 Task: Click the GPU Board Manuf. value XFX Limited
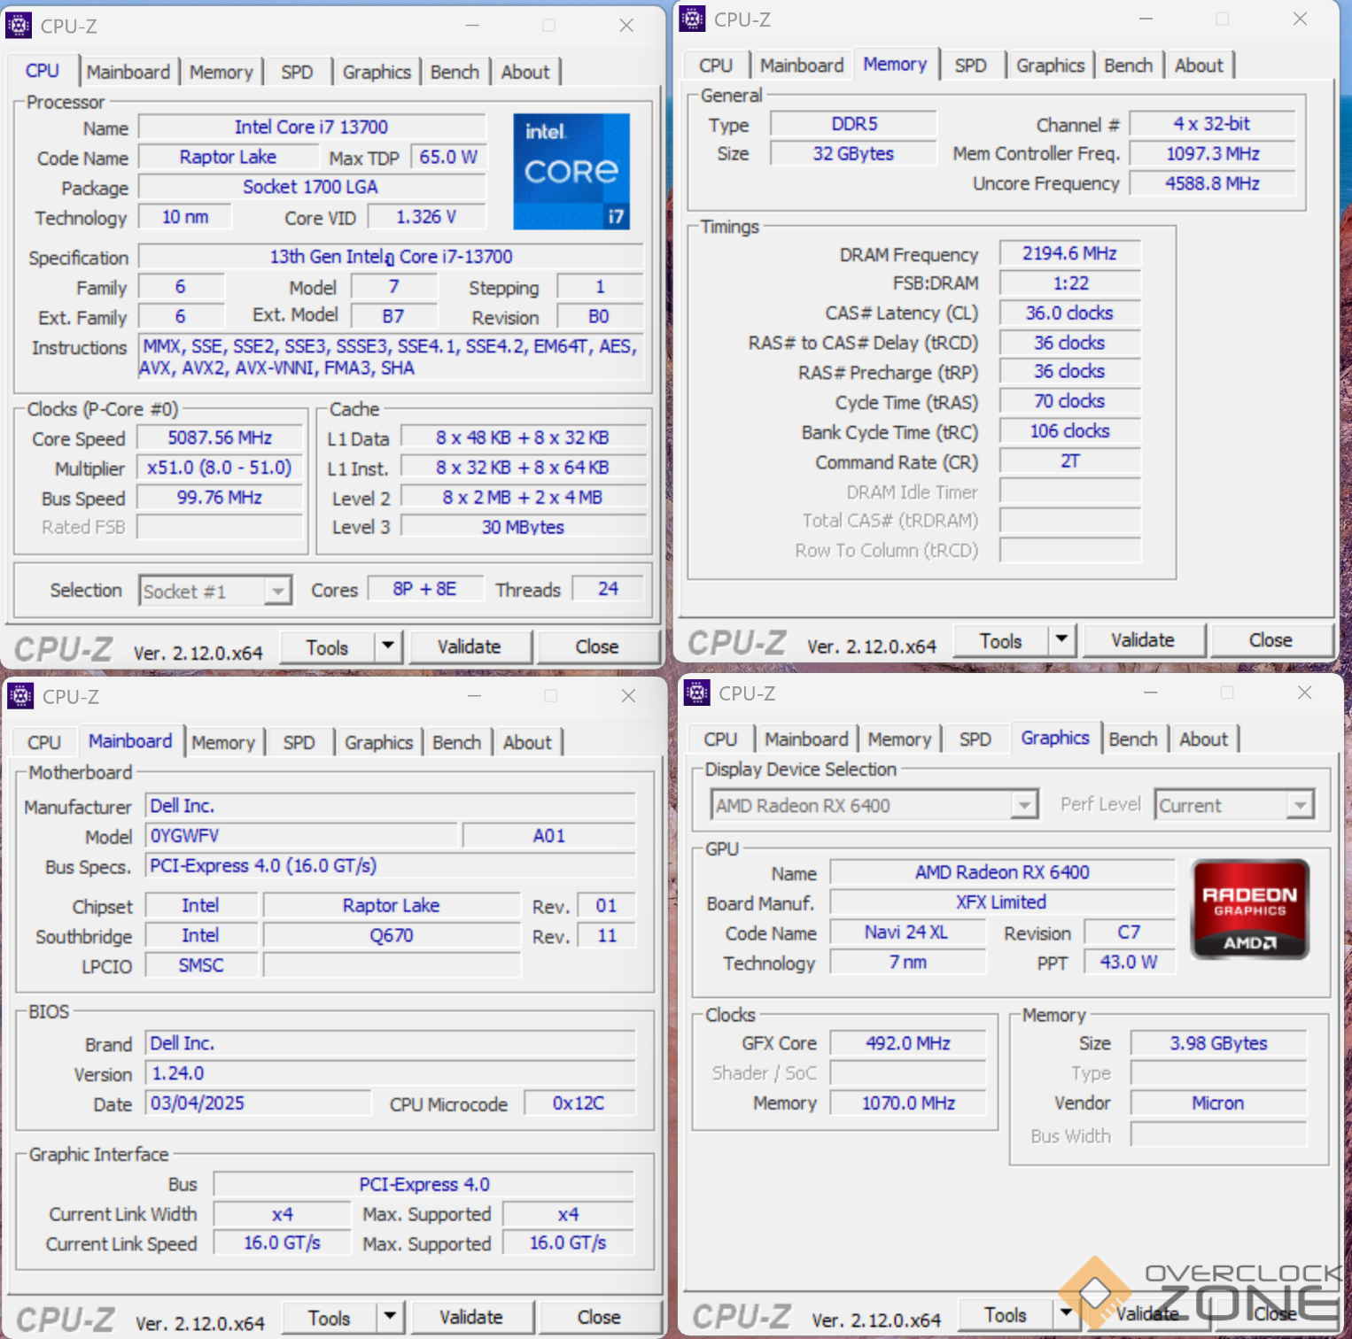pyautogui.click(x=1002, y=902)
